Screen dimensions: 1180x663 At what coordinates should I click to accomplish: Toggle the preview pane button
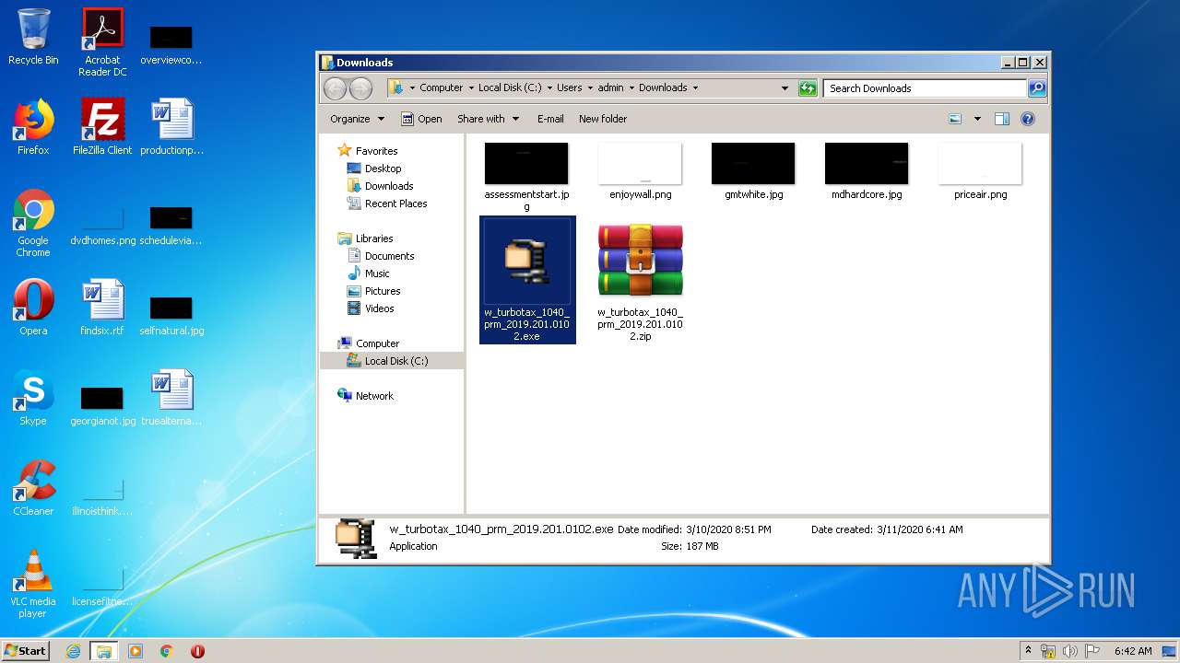coord(1002,119)
